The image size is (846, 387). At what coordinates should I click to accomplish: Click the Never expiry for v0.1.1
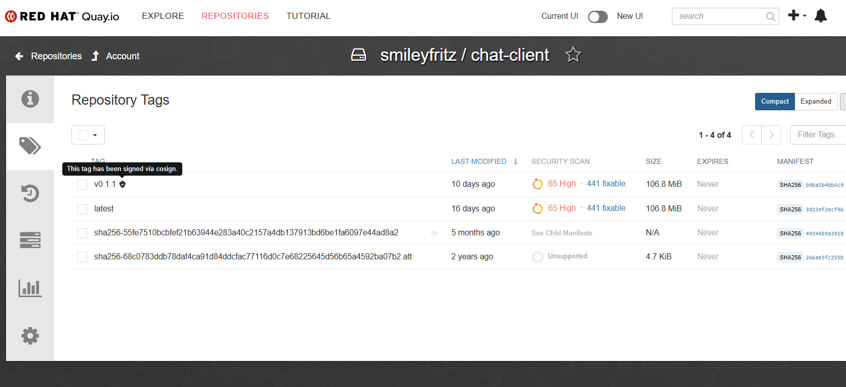(x=708, y=184)
